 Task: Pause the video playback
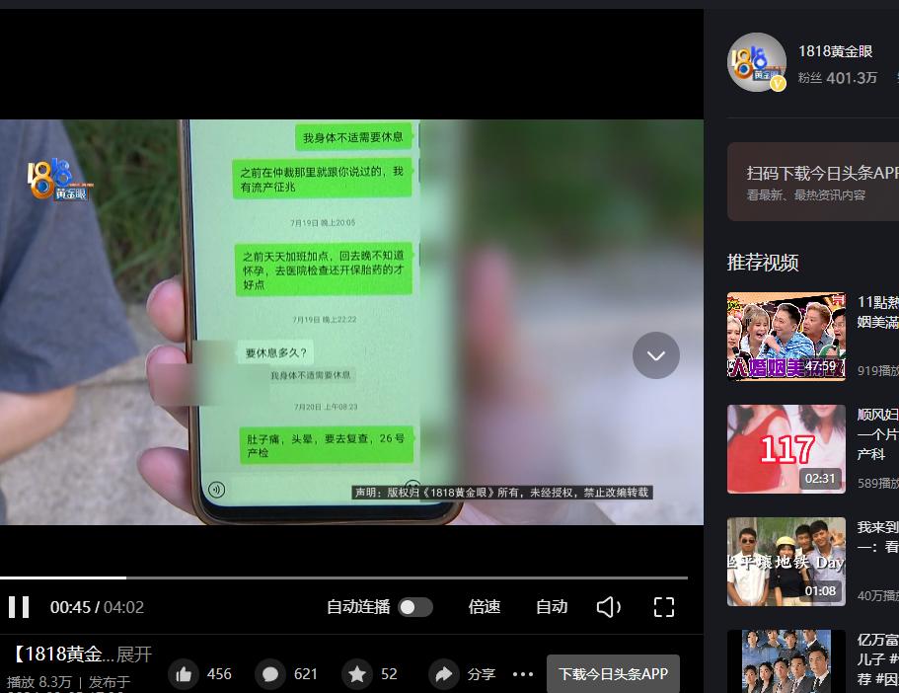[x=19, y=607]
